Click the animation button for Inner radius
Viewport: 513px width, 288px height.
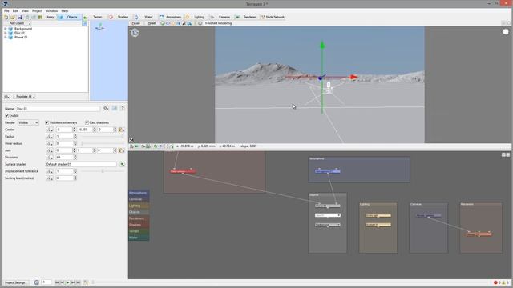coord(50,143)
